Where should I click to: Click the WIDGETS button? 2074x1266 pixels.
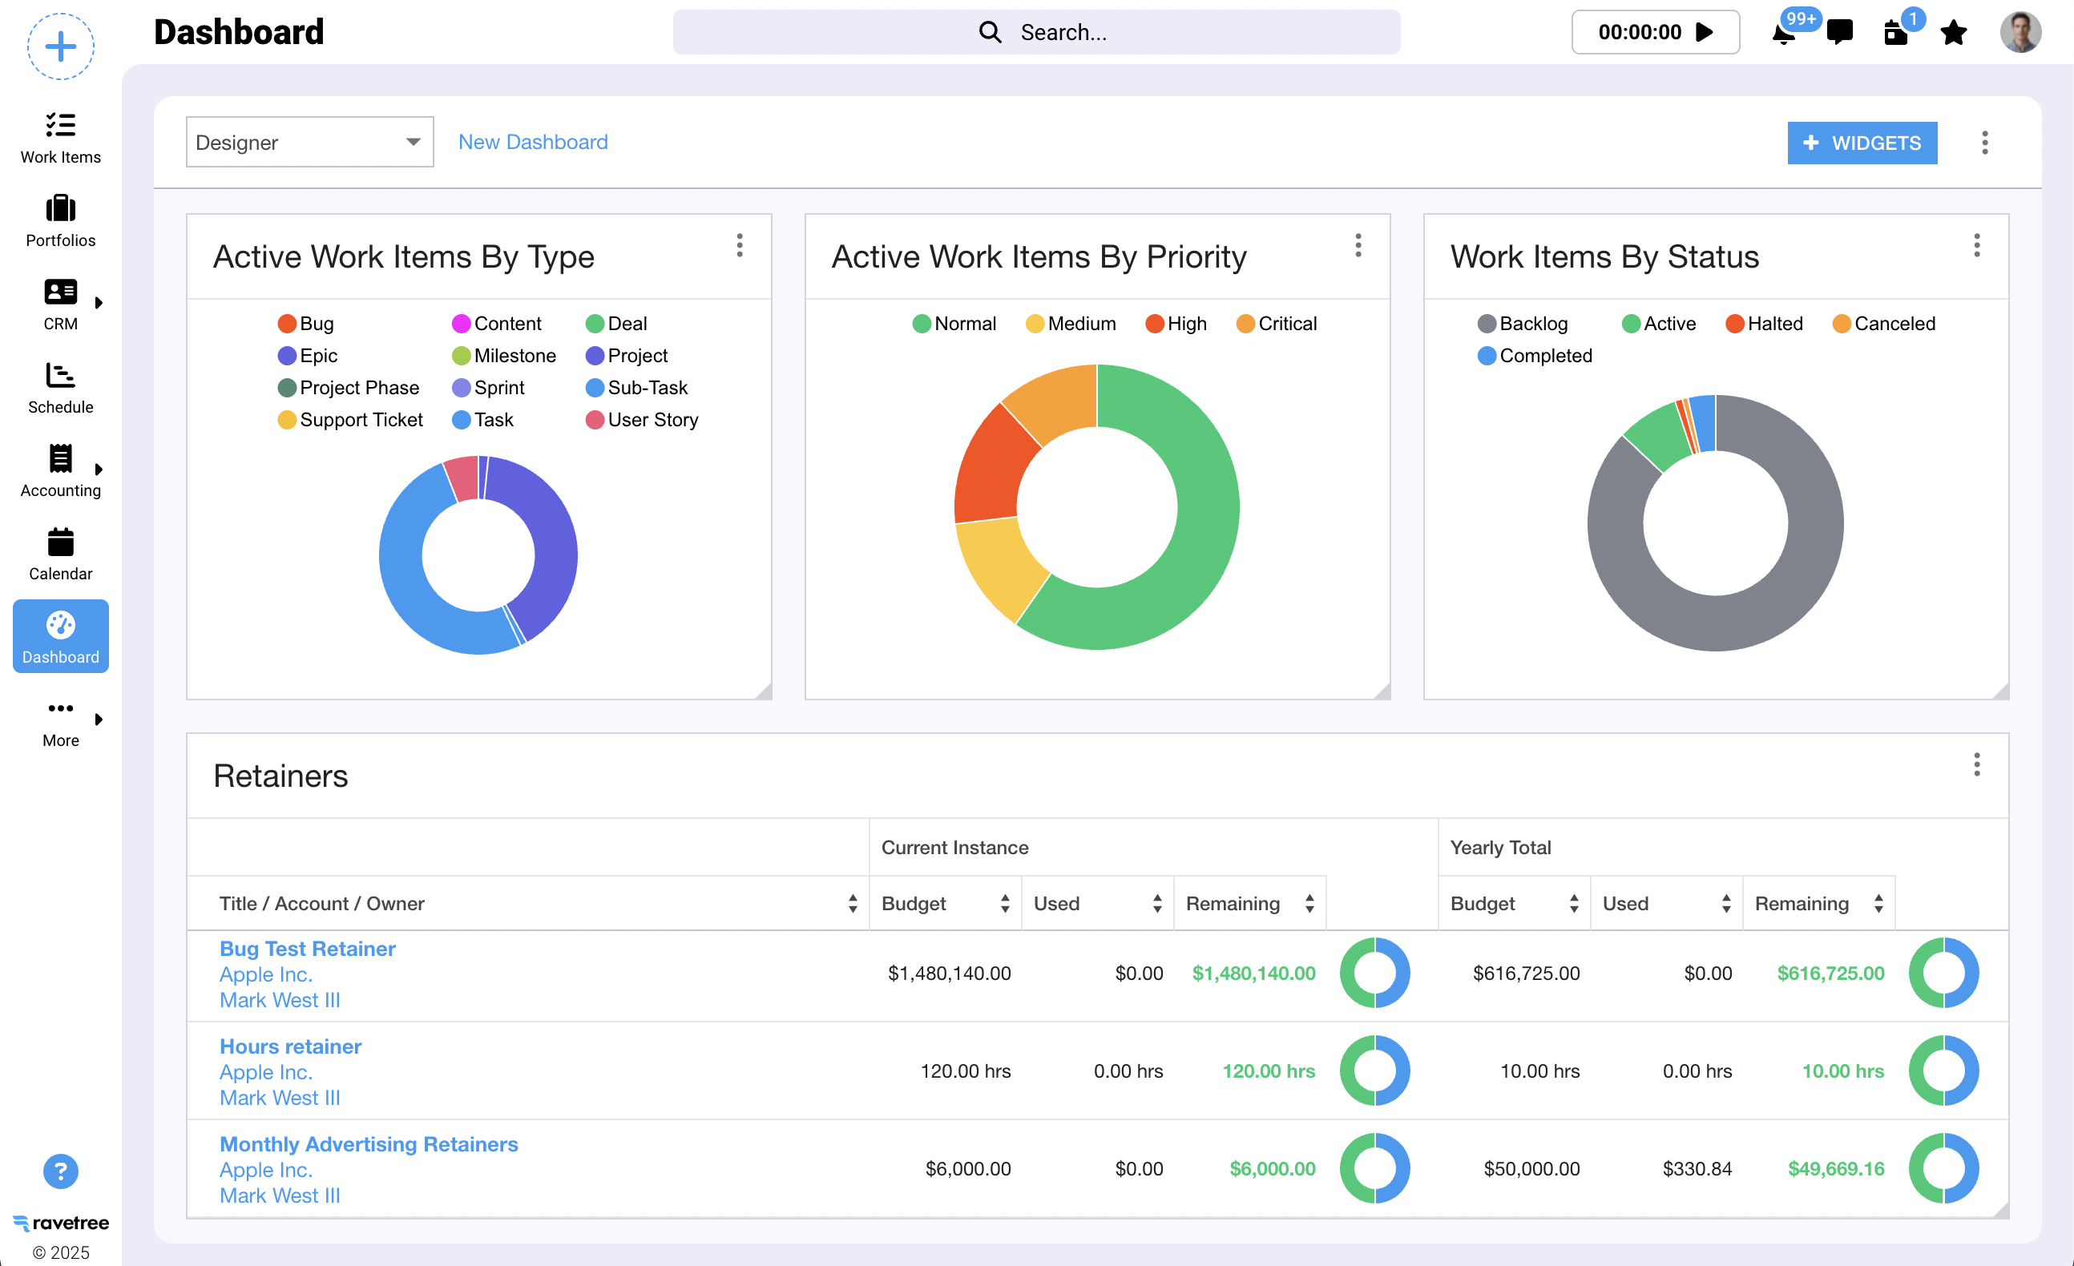[x=1861, y=143]
